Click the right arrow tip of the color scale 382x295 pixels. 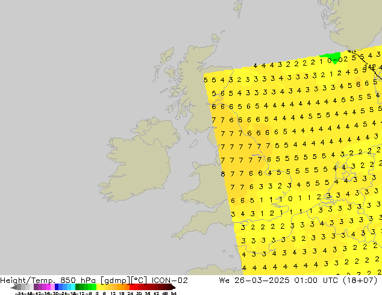click(x=174, y=288)
